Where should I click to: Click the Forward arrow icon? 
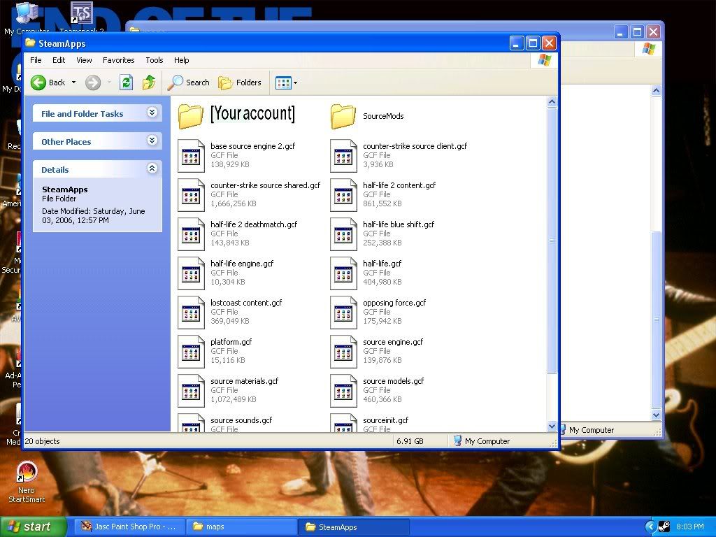[x=93, y=83]
